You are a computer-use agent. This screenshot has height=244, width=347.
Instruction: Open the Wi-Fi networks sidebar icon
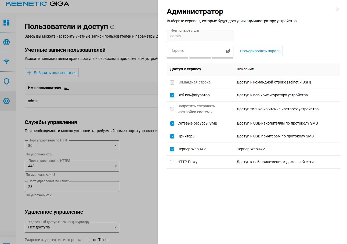[x=6, y=61]
